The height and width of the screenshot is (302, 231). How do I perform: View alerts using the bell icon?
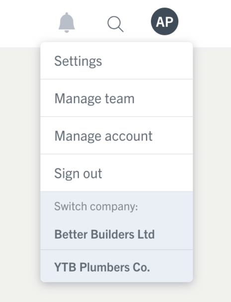67,22
